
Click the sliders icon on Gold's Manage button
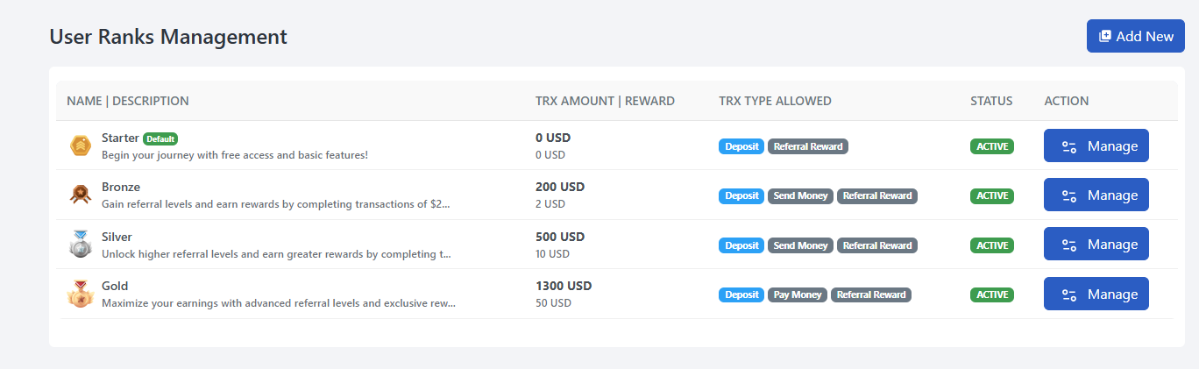coord(1069,294)
